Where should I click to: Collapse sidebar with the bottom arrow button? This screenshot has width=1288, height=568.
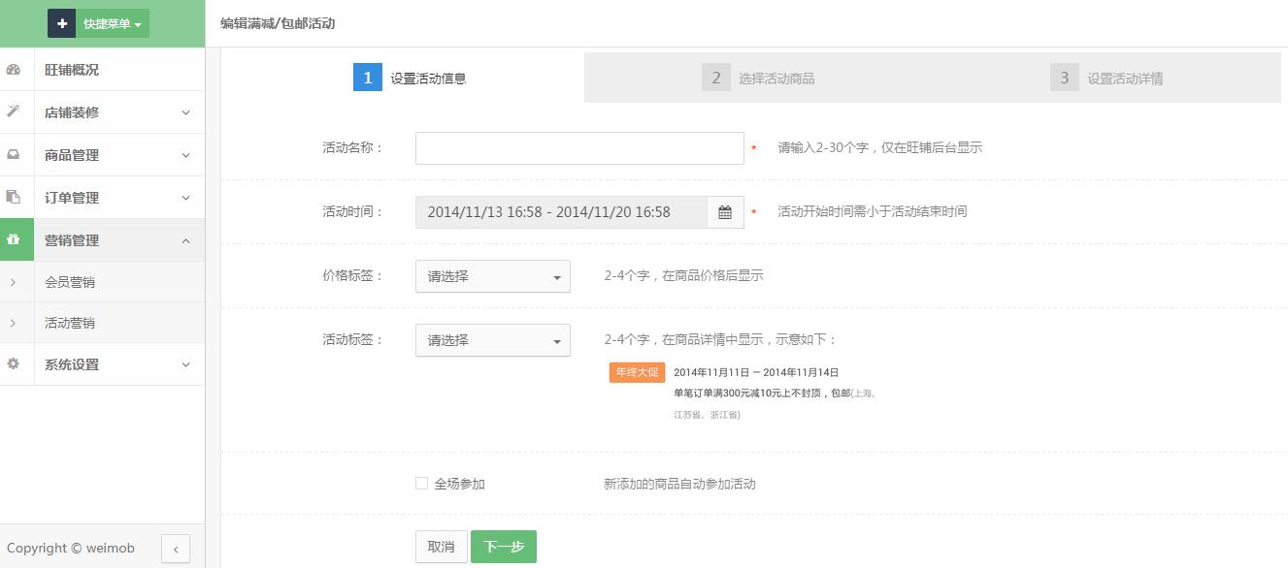(175, 549)
